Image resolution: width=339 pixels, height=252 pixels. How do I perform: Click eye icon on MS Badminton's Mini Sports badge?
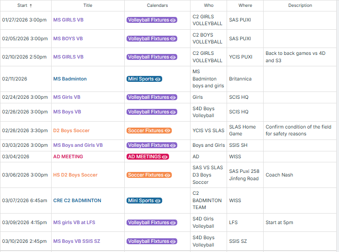[158, 79]
